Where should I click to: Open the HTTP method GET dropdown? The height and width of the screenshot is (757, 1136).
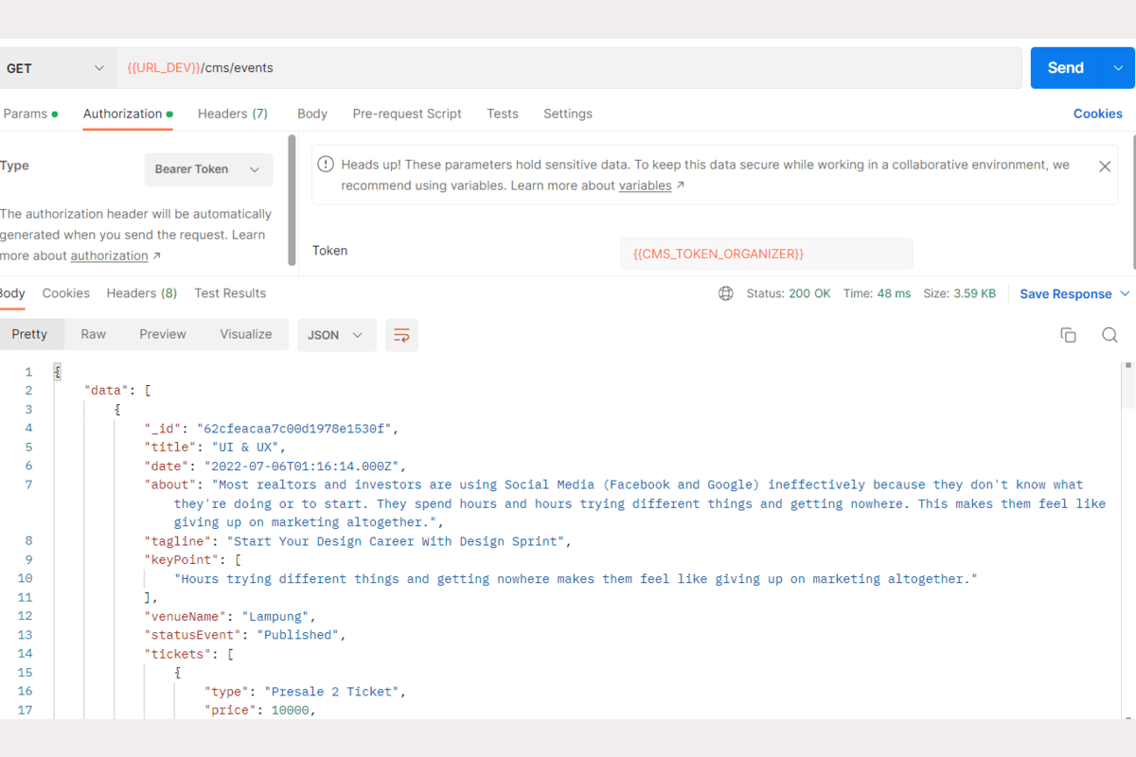(x=57, y=68)
